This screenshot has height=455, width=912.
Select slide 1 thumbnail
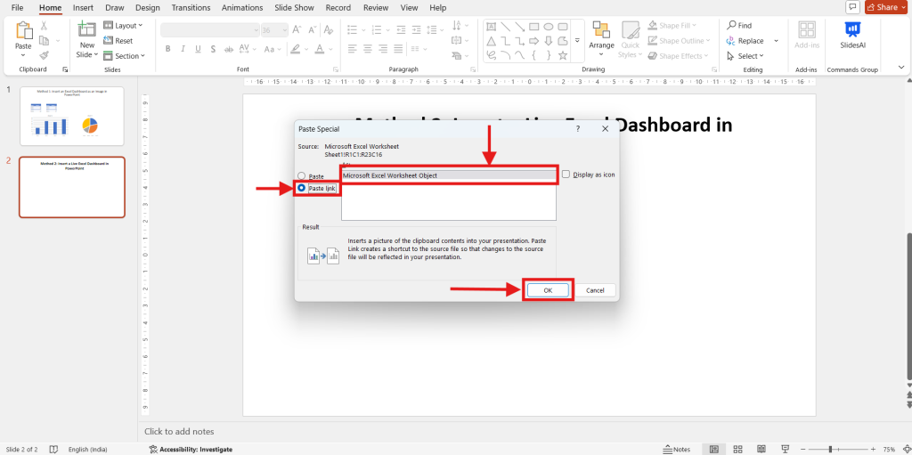[72, 117]
